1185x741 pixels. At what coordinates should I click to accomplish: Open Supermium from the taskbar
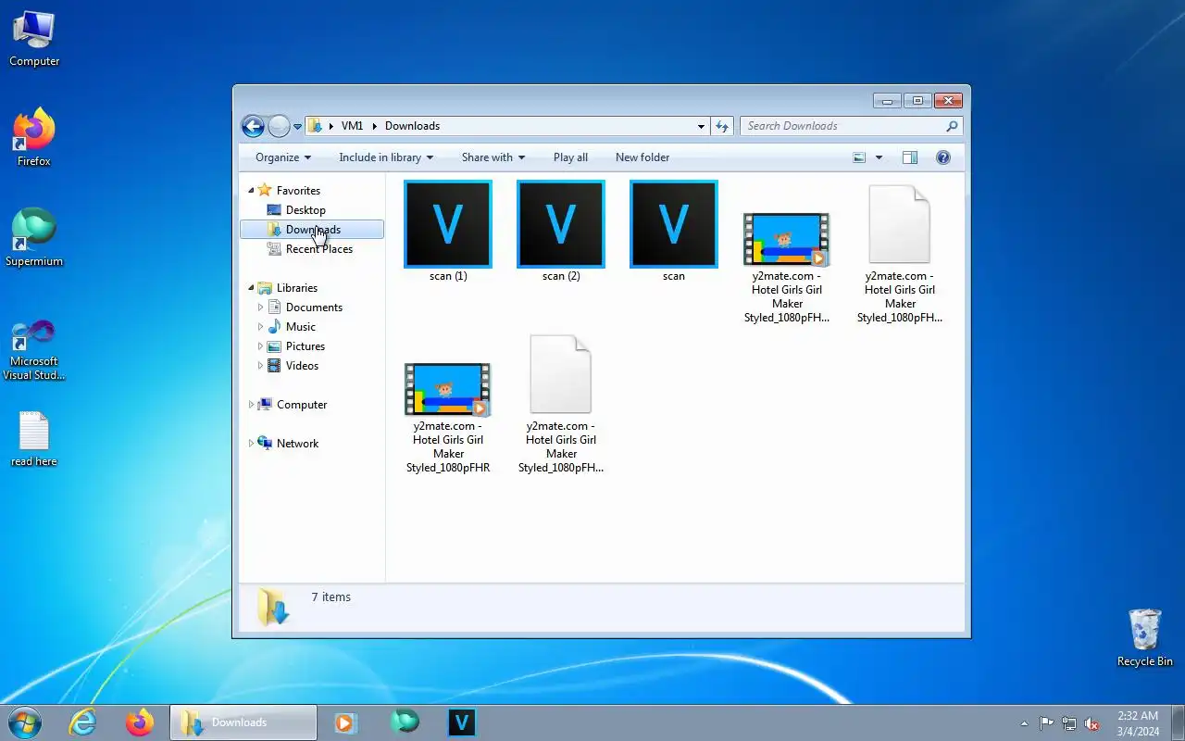click(405, 722)
